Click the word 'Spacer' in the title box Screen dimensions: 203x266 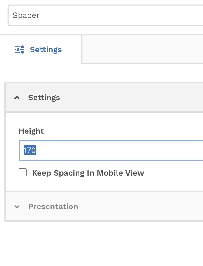(26, 15)
